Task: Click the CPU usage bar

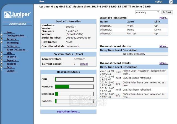Action: click(x=74, y=79)
